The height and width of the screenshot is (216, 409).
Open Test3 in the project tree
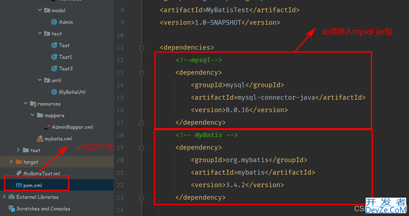(x=66, y=69)
